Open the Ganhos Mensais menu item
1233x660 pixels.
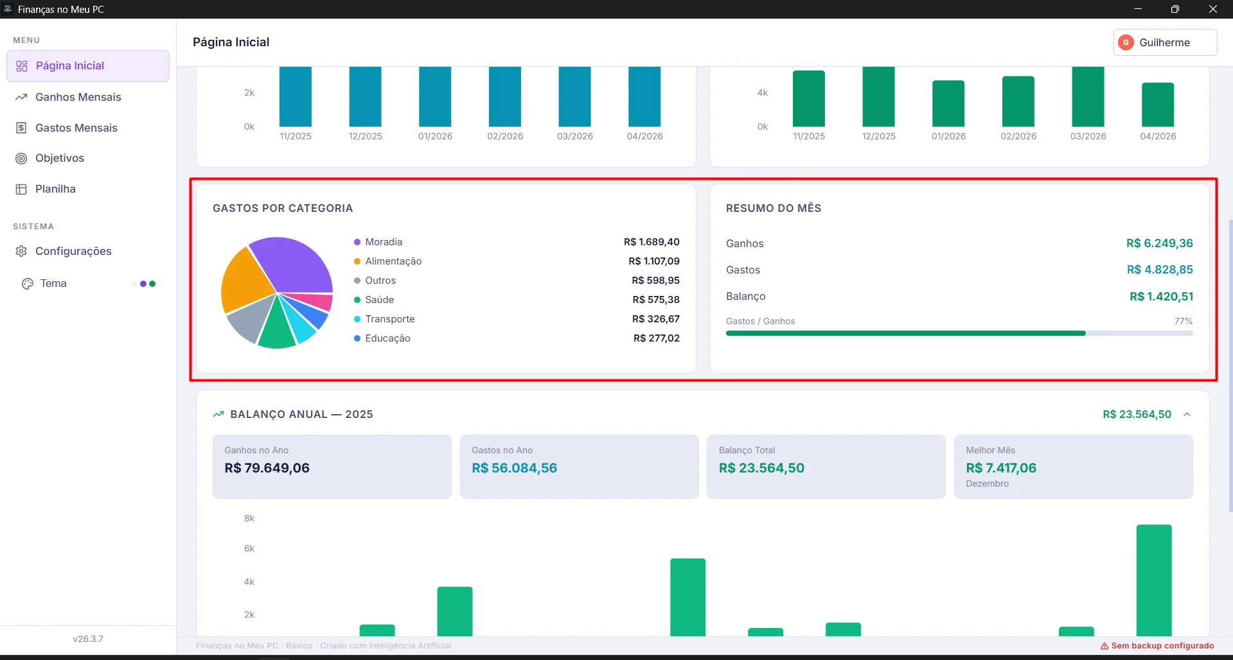[78, 97]
